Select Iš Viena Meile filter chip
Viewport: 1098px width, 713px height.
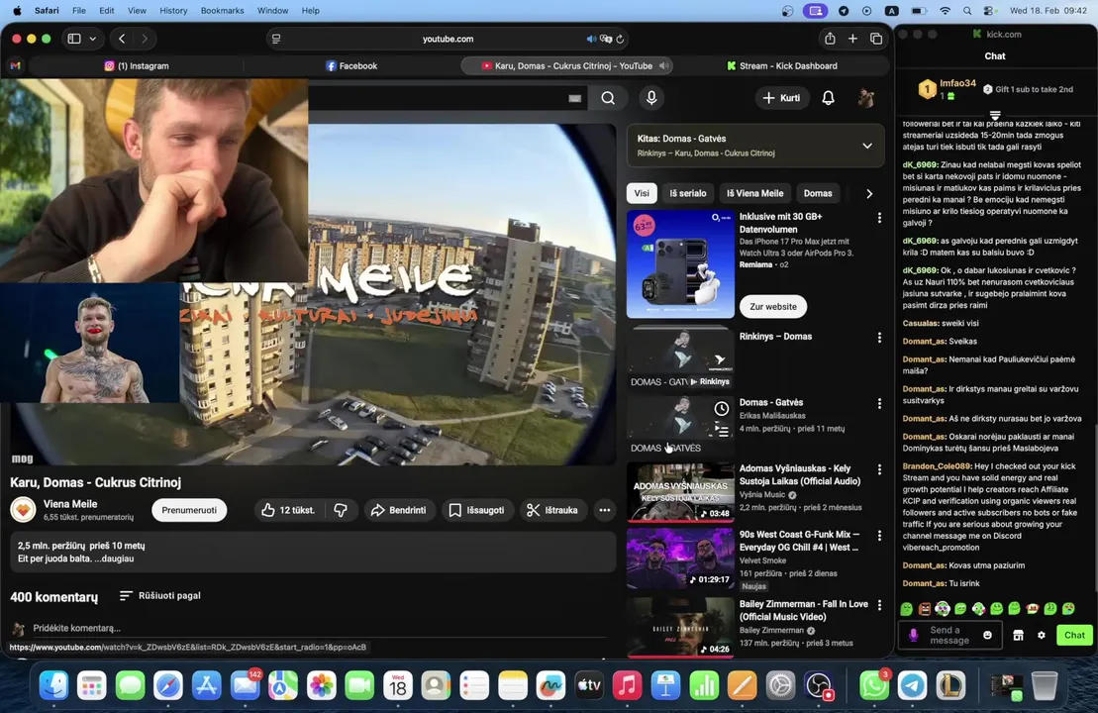coord(754,193)
